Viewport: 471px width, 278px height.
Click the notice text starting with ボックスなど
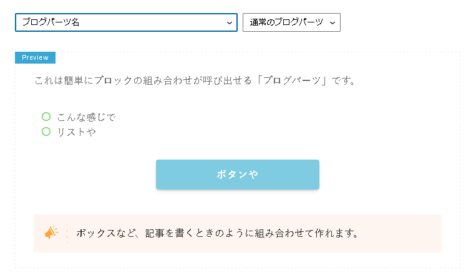pos(217,233)
